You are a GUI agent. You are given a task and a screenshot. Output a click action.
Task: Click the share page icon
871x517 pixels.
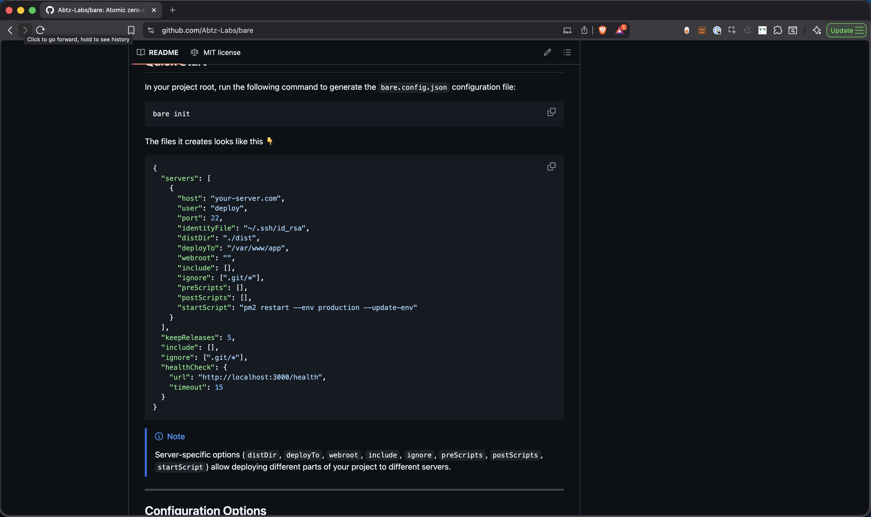[584, 30]
